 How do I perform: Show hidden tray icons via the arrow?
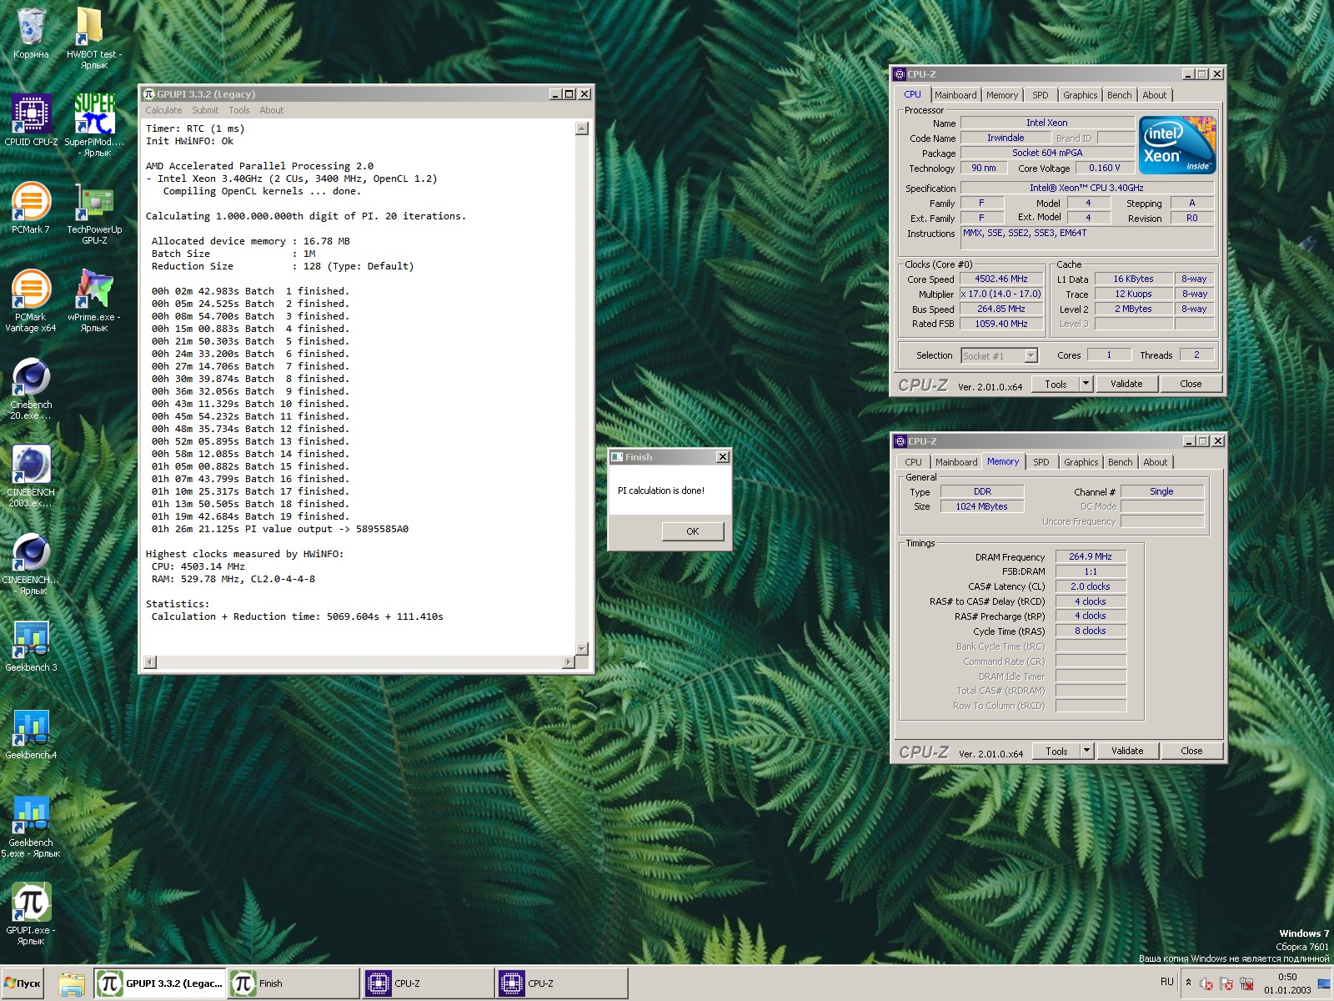tap(1188, 983)
